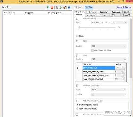Open the Launcher tab
The width and height of the screenshot is (133, 117).
tap(104, 12)
